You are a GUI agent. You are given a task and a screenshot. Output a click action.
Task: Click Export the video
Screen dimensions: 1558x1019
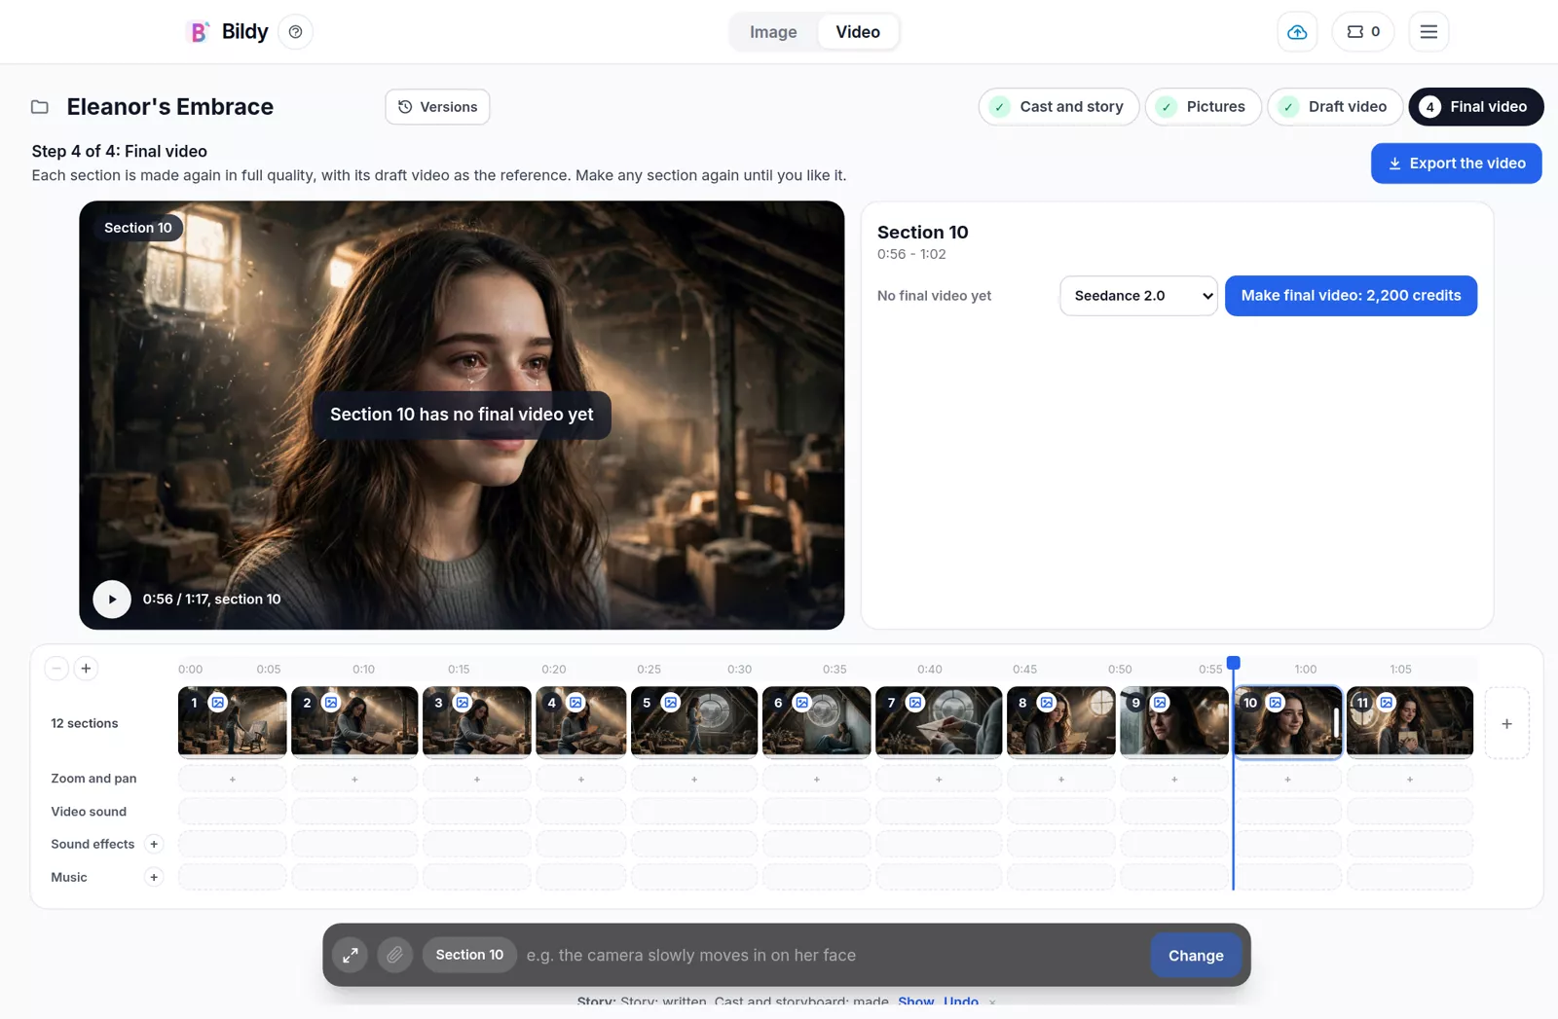click(1456, 164)
